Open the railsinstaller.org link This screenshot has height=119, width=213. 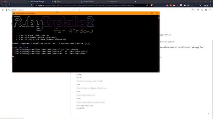point(86,95)
